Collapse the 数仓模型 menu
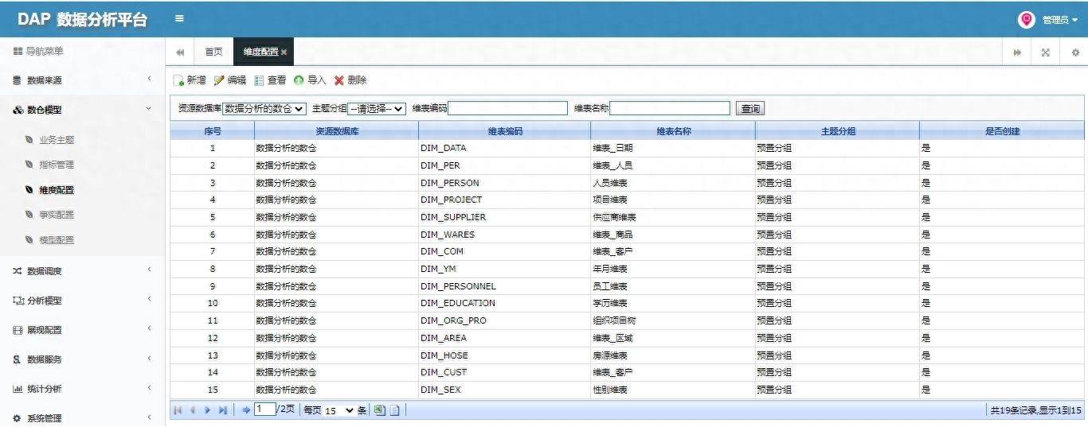 click(83, 110)
